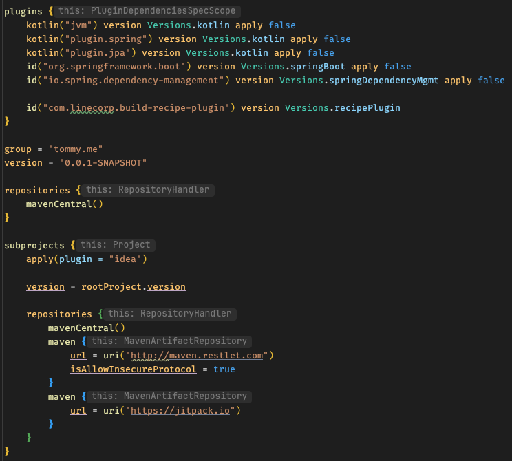The height and width of the screenshot is (461, 512).
Task: Click 'url' property in jitpack maven block
Action: (x=78, y=410)
